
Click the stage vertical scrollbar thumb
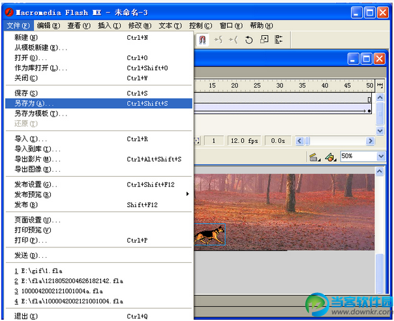click(x=379, y=273)
